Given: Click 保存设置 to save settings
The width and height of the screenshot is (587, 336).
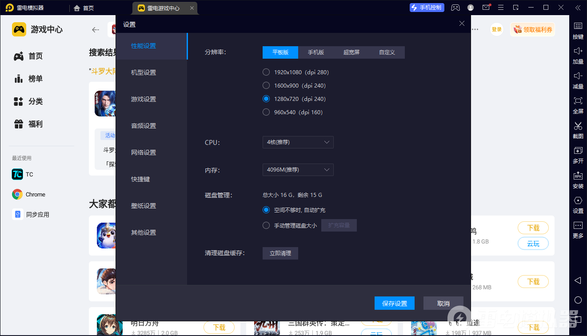Looking at the screenshot, I should pyautogui.click(x=394, y=303).
